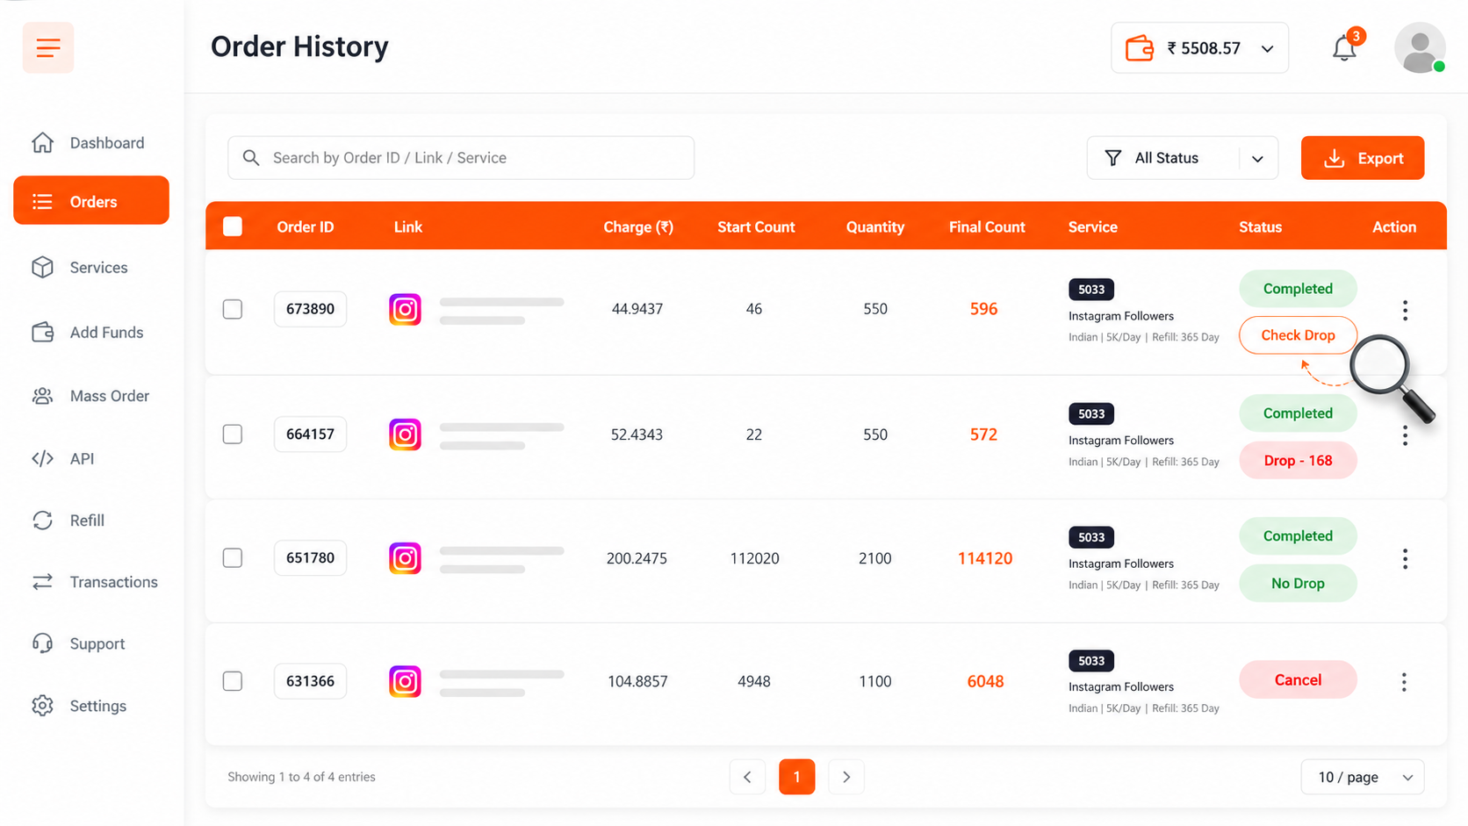Tick checkbox for order 673890
This screenshot has height=826, width=1468.
click(233, 309)
